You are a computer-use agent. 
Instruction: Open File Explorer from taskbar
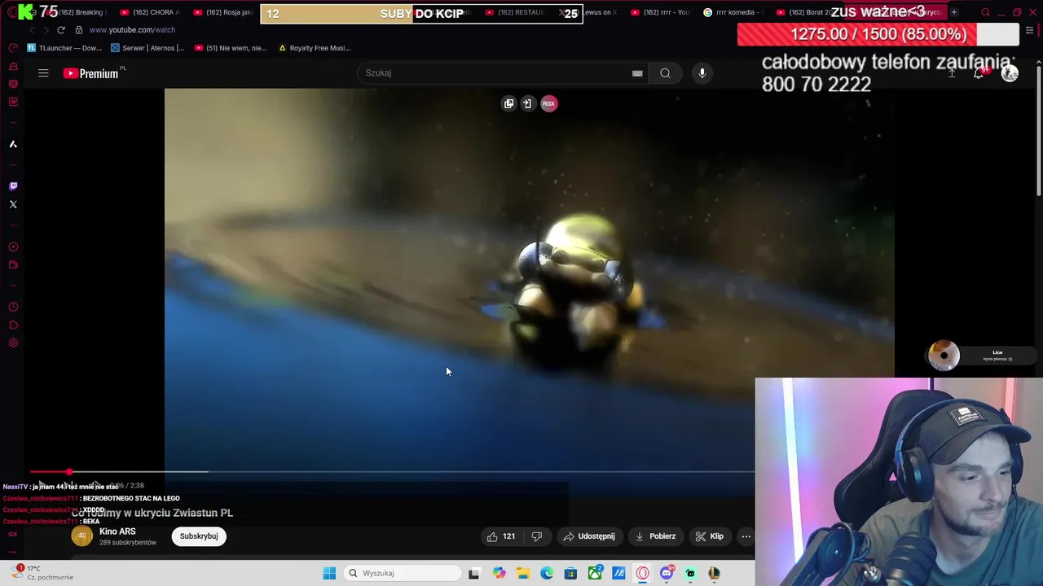click(522, 573)
